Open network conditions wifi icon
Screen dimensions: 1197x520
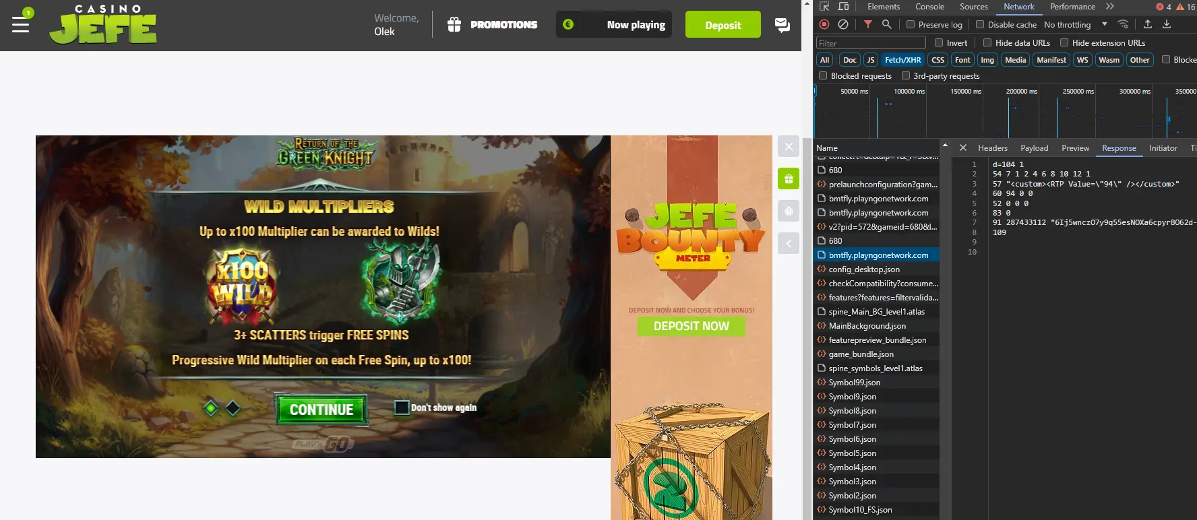click(x=1123, y=24)
